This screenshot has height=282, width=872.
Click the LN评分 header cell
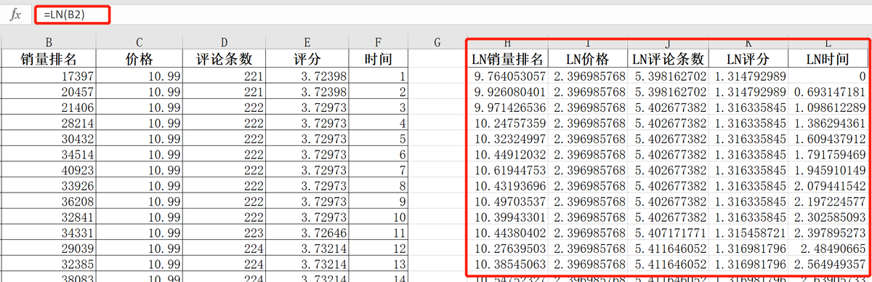coord(748,59)
